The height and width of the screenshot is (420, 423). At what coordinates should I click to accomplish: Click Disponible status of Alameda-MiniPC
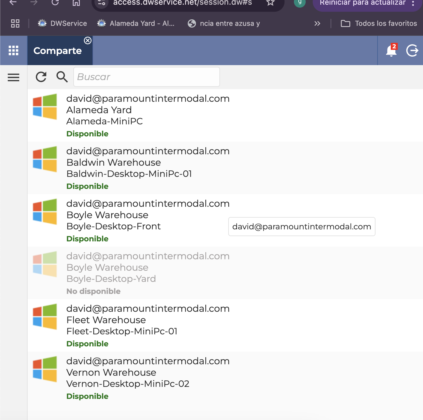87,134
